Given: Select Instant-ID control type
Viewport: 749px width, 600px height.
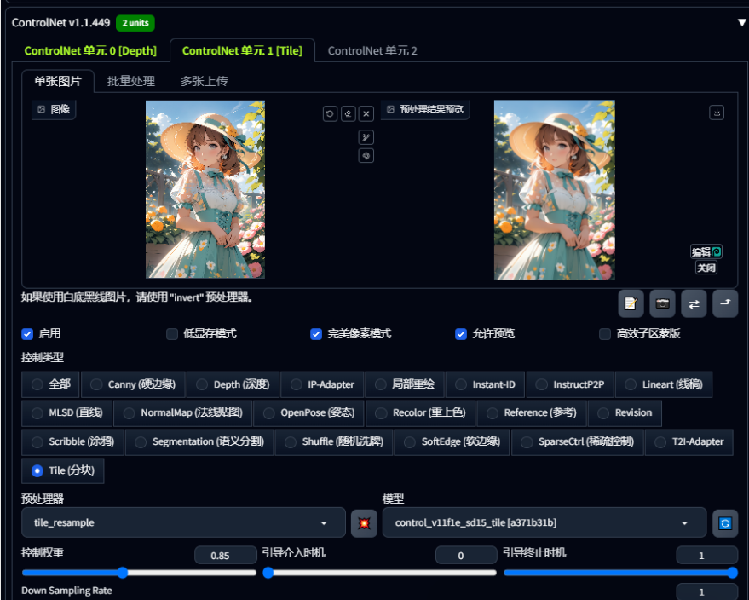Looking at the screenshot, I should (x=486, y=384).
